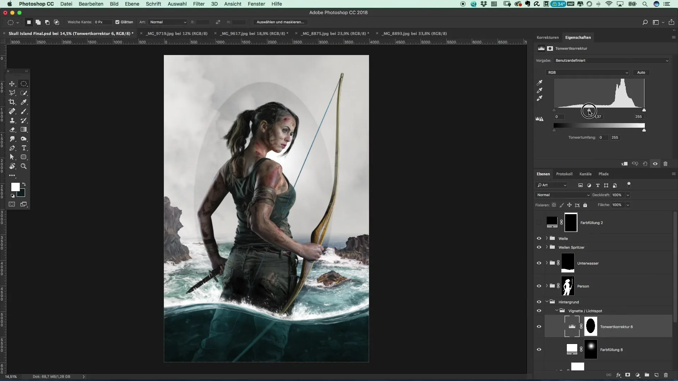
Task: Toggle adjustment visibility in Properties panel
Action: pyautogui.click(x=655, y=164)
